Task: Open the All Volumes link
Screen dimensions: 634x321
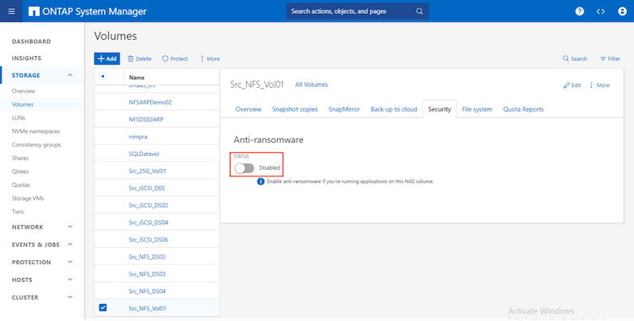Action: click(311, 85)
